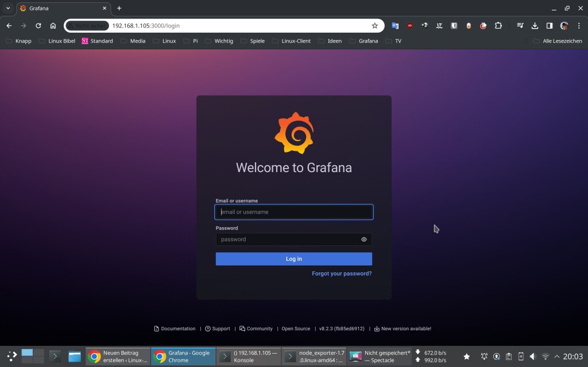The image size is (588, 367).
Task: Open the Wi-Fi network tray icon
Action: pos(546,356)
